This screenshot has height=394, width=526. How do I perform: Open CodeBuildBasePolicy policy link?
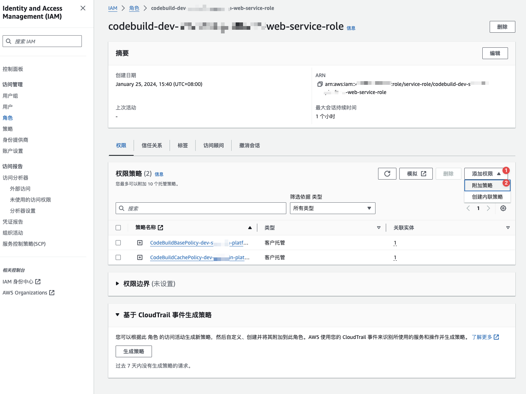199,243
